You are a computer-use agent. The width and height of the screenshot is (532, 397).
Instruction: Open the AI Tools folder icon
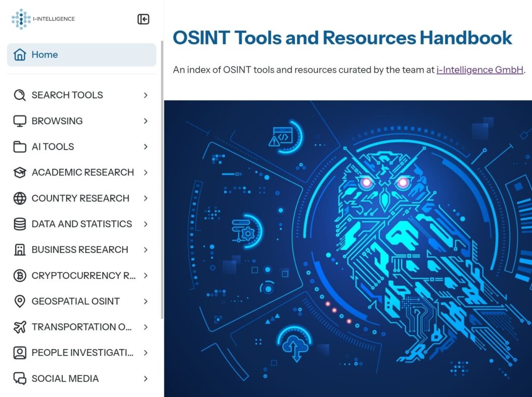click(19, 147)
